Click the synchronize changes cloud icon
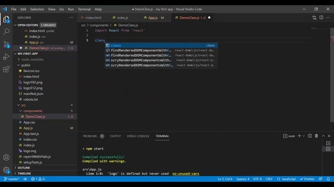This screenshot has height=187, width=334. (25, 179)
